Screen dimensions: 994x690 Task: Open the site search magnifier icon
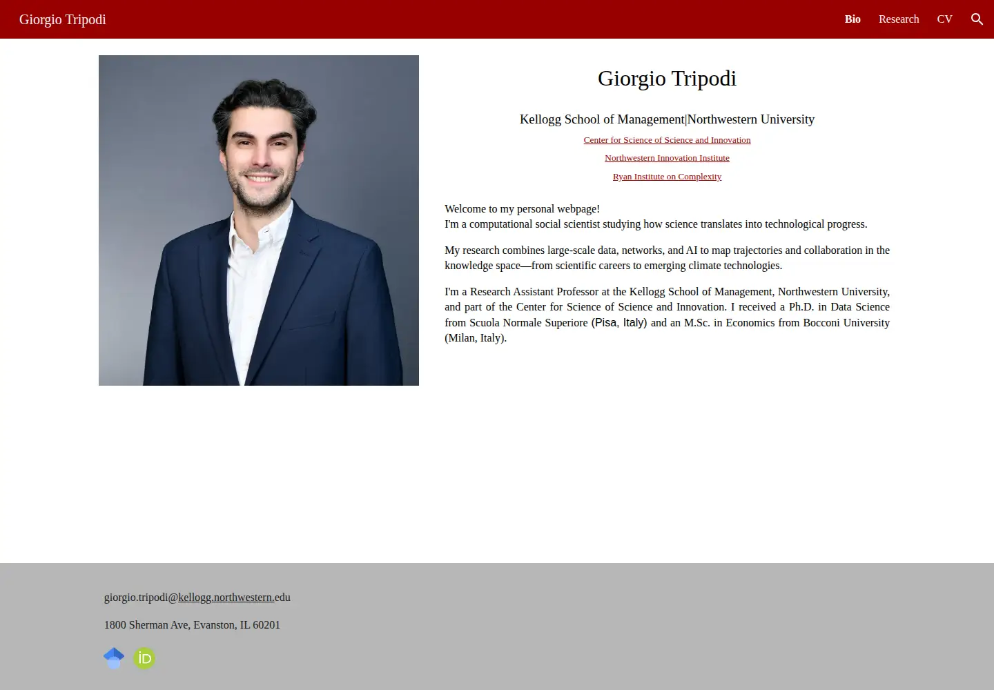[977, 19]
